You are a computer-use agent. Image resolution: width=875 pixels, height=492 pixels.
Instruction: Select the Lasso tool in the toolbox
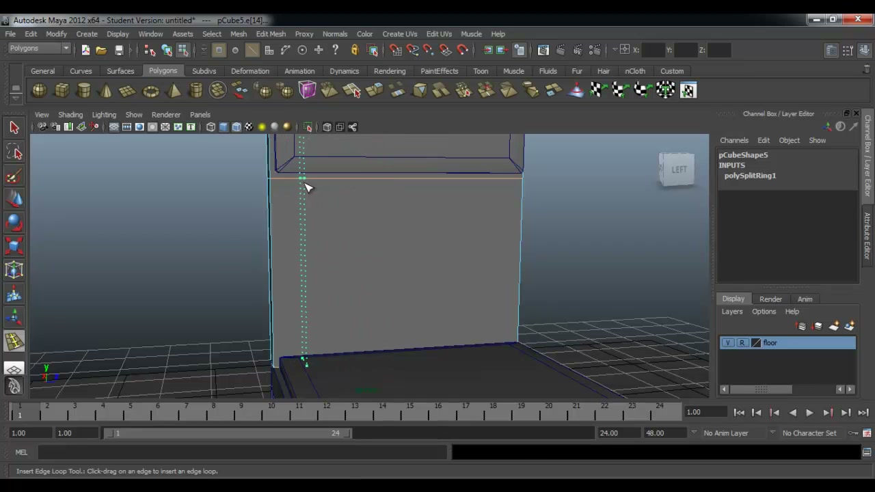[14, 152]
